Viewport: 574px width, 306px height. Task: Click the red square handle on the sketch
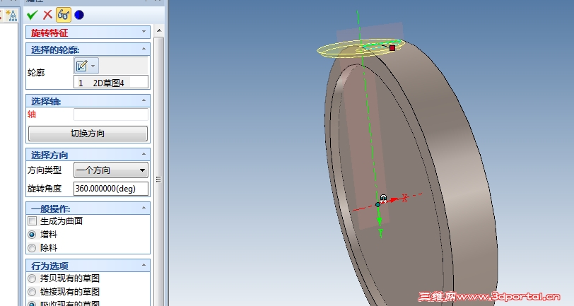click(x=392, y=48)
